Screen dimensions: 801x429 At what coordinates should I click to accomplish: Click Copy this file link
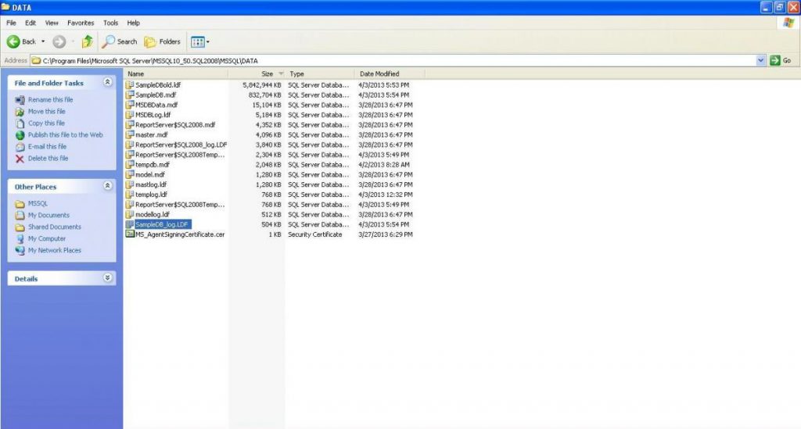[x=46, y=123]
